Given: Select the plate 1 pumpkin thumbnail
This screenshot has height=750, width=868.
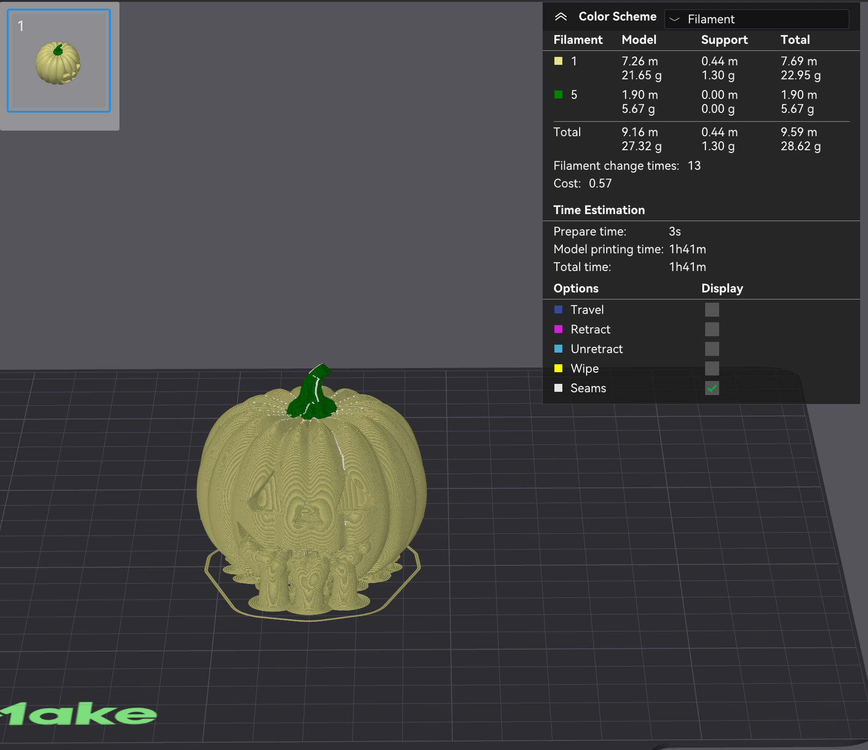Looking at the screenshot, I should [x=59, y=61].
